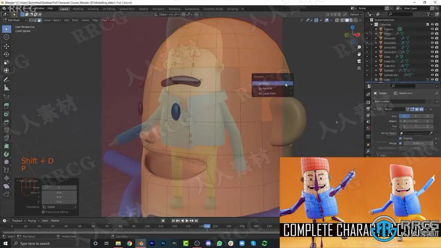Open the viewport Options dropdown
This screenshot has height=248, width=441.
pyautogui.click(x=356, y=14)
